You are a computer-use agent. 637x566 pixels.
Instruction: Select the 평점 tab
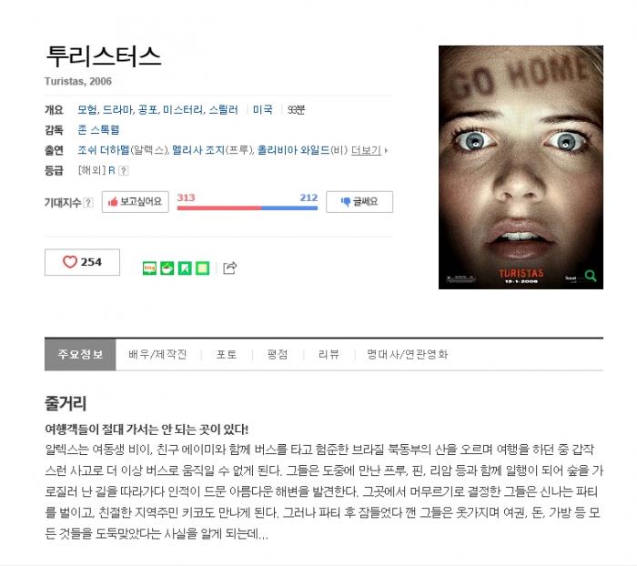coord(278,354)
